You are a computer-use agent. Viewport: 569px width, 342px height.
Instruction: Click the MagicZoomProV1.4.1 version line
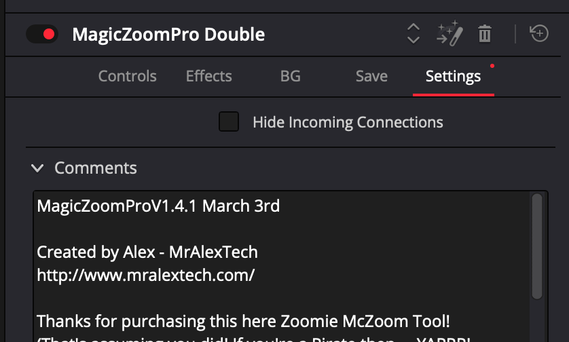pos(158,206)
